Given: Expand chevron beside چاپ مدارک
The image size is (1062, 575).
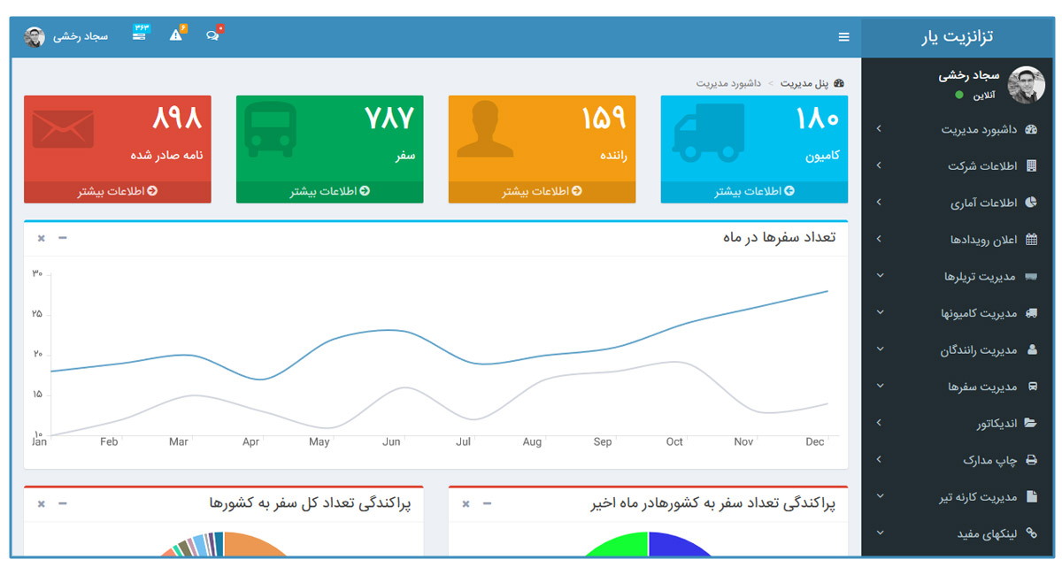Looking at the screenshot, I should click(x=879, y=460).
